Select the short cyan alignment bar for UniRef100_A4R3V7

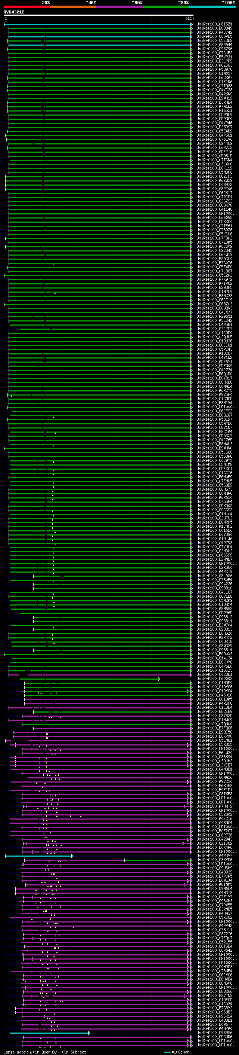click(39, 856)
